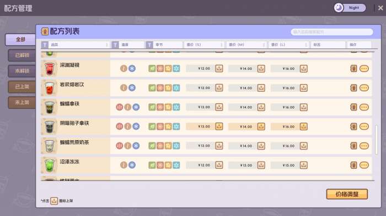Click the filter T icon beside the name column
386x216 pixels.
(45, 45)
